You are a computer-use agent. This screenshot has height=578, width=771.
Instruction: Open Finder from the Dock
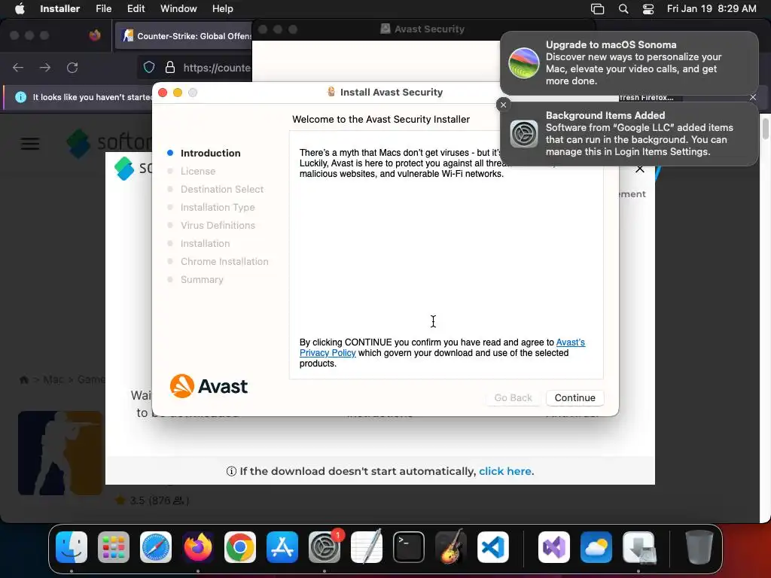click(72, 547)
